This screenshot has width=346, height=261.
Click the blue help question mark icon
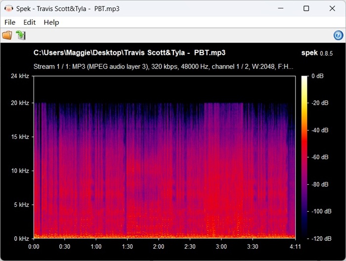(338, 35)
